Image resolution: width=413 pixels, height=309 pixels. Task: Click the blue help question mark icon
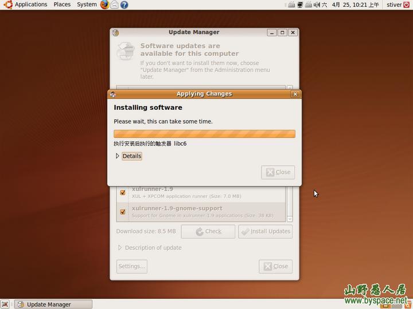[124, 5]
